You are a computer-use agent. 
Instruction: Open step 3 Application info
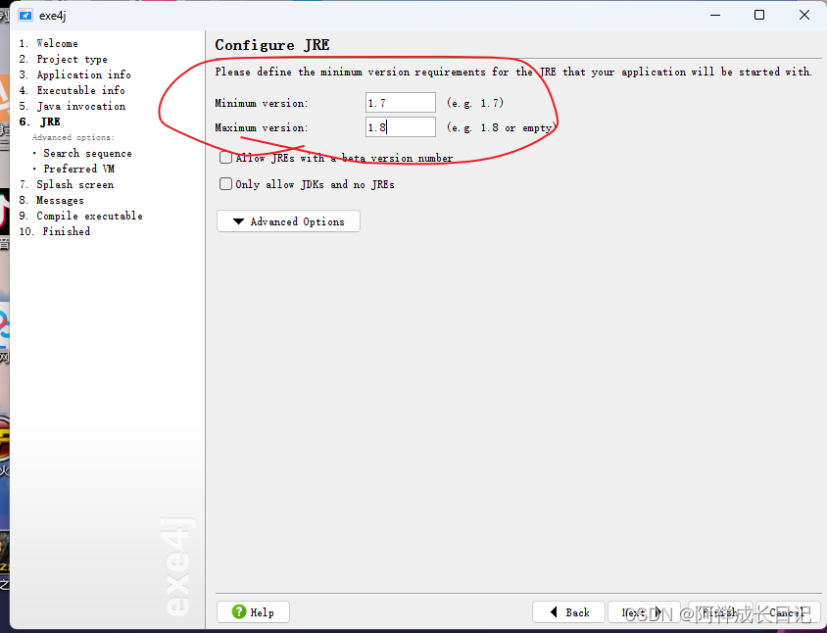tap(74, 74)
